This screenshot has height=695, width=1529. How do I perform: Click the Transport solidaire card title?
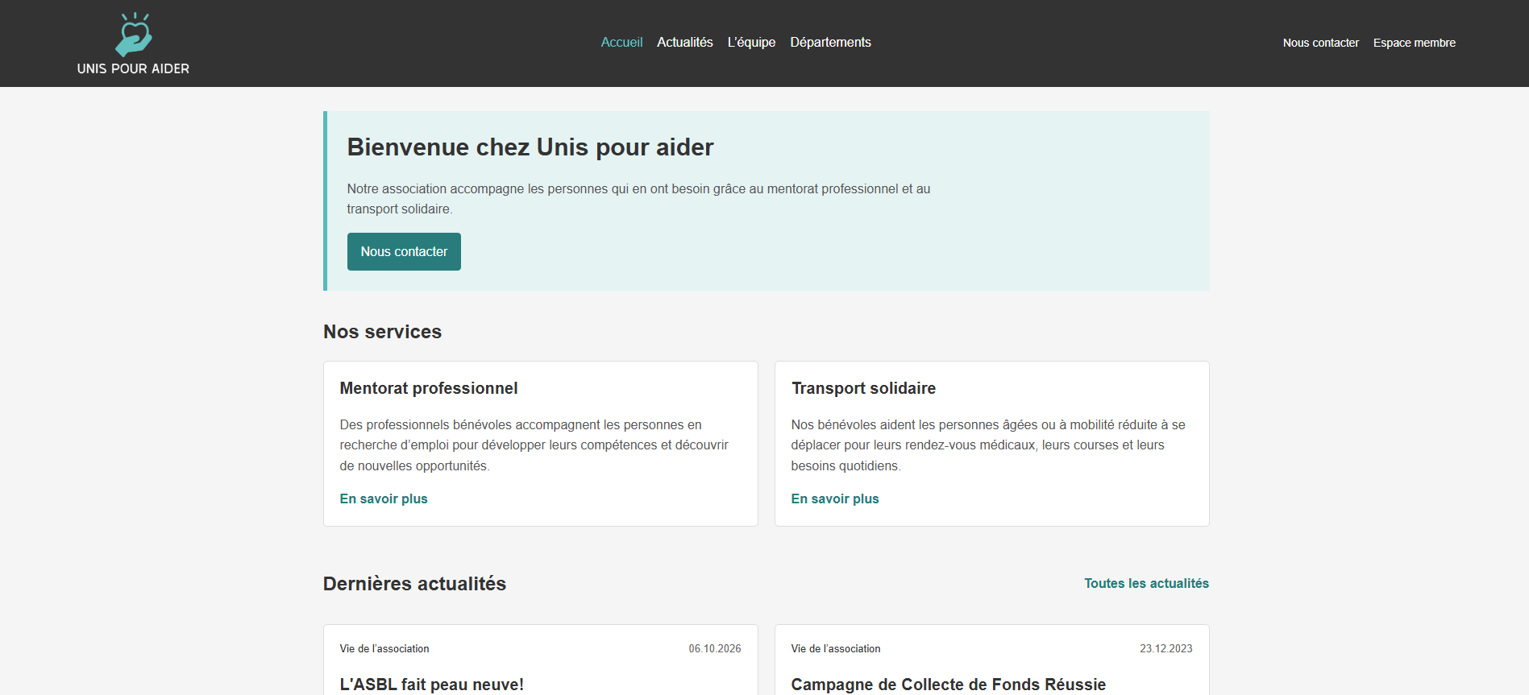863,388
